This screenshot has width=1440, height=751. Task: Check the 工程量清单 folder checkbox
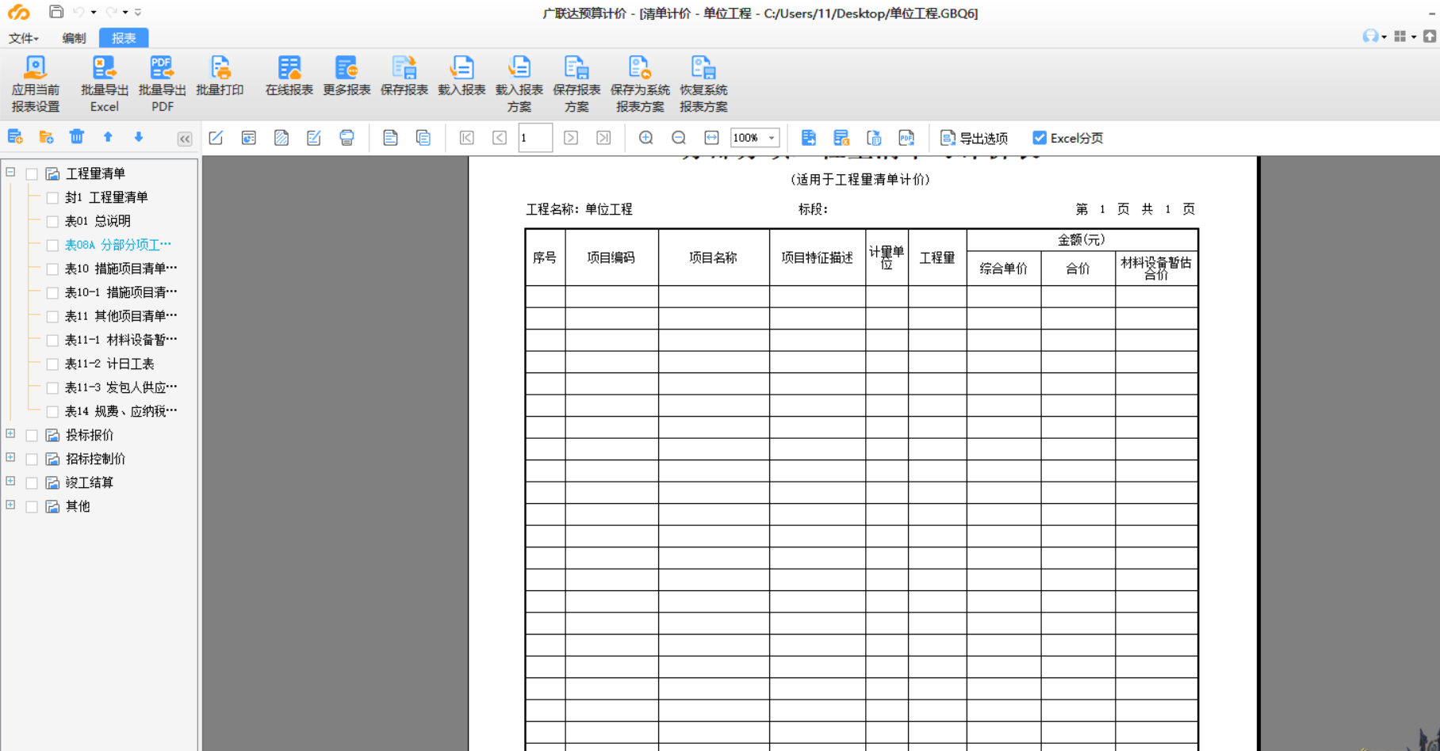click(x=32, y=173)
